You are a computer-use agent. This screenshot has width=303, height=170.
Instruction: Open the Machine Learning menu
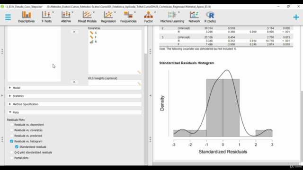pyautogui.click(x=172, y=17)
